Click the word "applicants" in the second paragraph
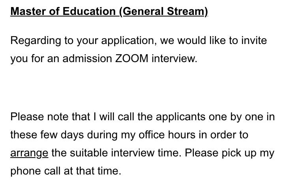 [181, 117]
